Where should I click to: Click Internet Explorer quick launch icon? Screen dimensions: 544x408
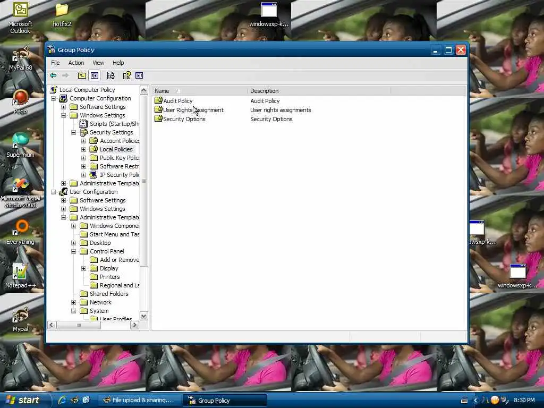click(x=62, y=400)
